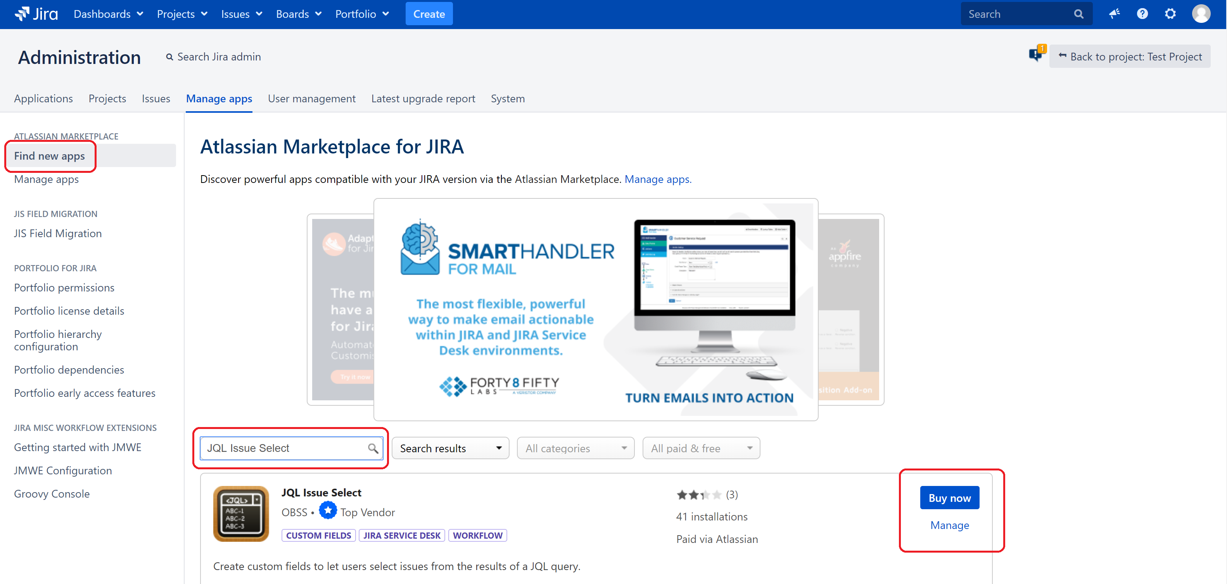The width and height of the screenshot is (1227, 584).
Task: Click the JQL Issue Select search field
Action: 284,448
